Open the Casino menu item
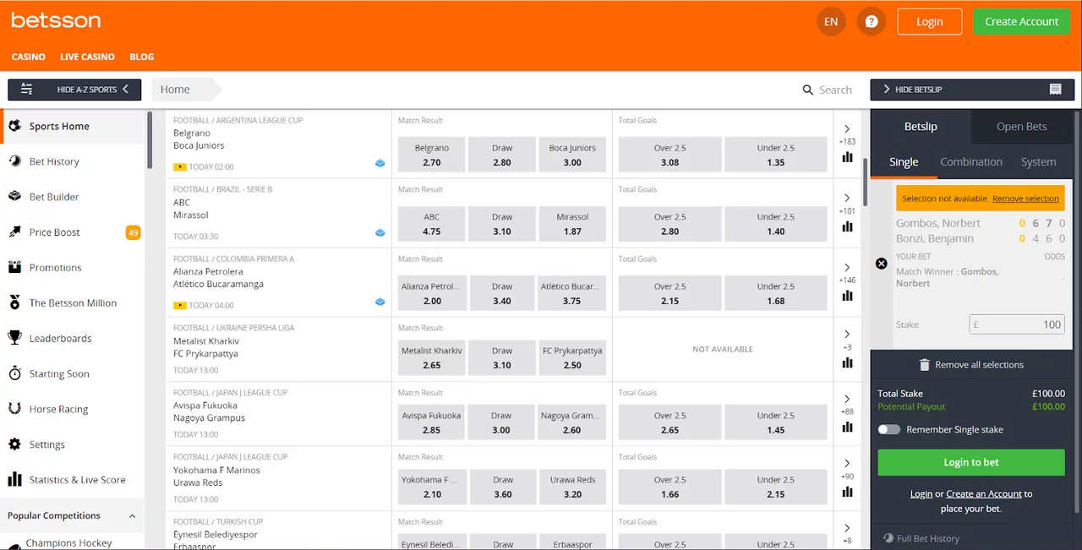This screenshot has height=550, width=1082. point(29,57)
